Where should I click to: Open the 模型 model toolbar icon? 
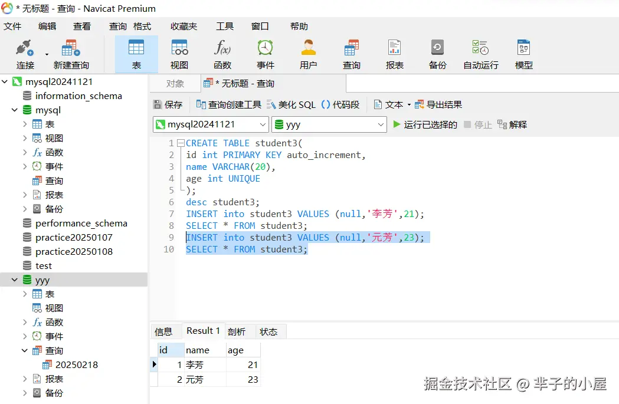pyautogui.click(x=524, y=54)
